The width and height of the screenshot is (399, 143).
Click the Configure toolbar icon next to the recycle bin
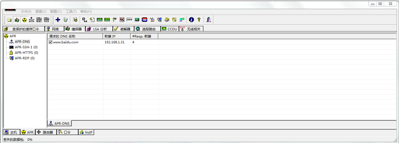75,20
